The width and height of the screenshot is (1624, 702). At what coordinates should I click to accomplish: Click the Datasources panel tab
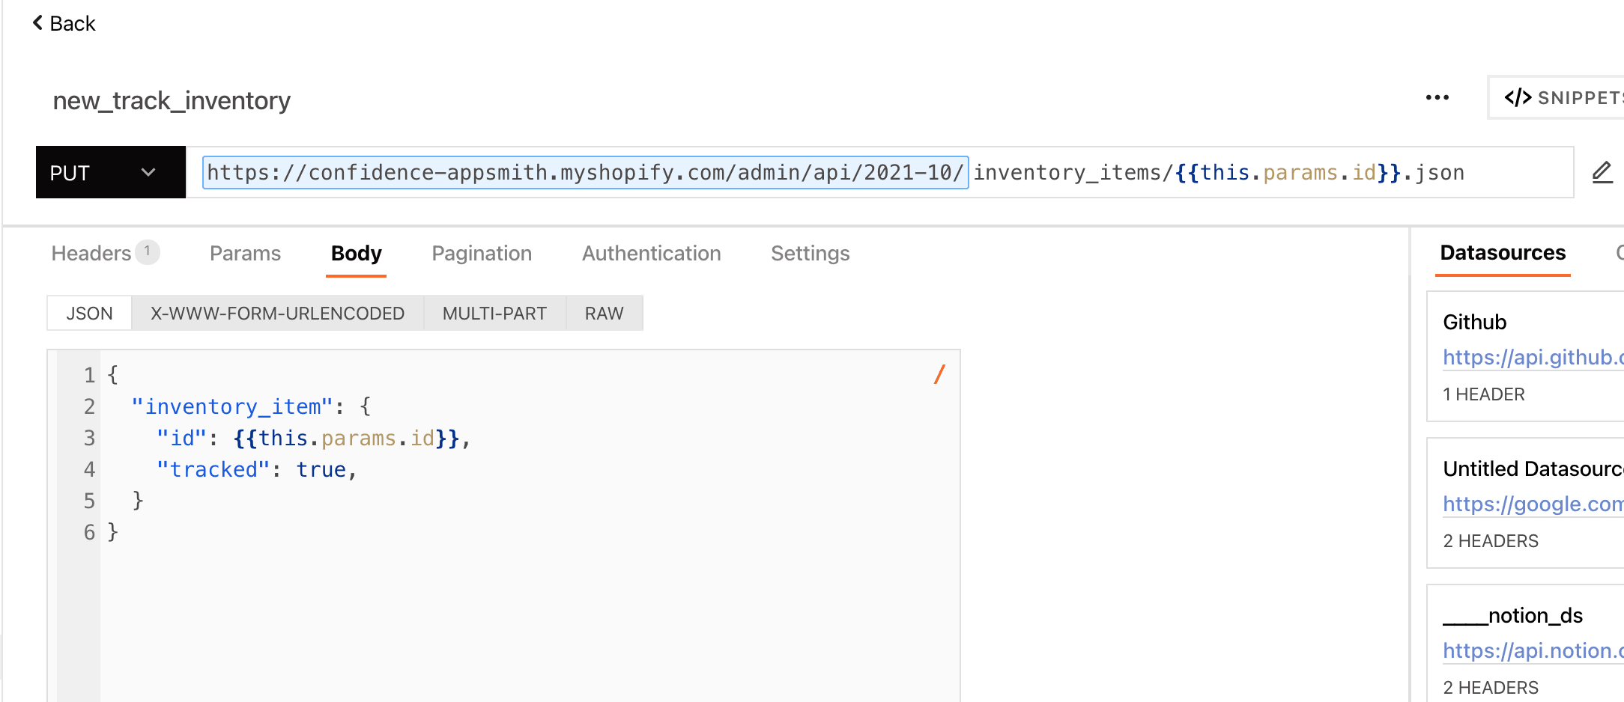(1502, 253)
